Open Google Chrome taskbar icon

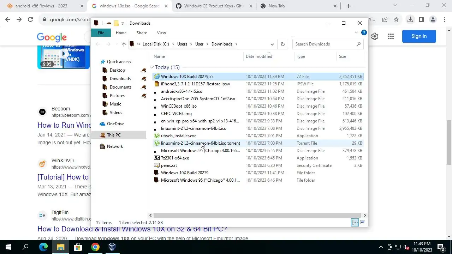tap(95, 247)
